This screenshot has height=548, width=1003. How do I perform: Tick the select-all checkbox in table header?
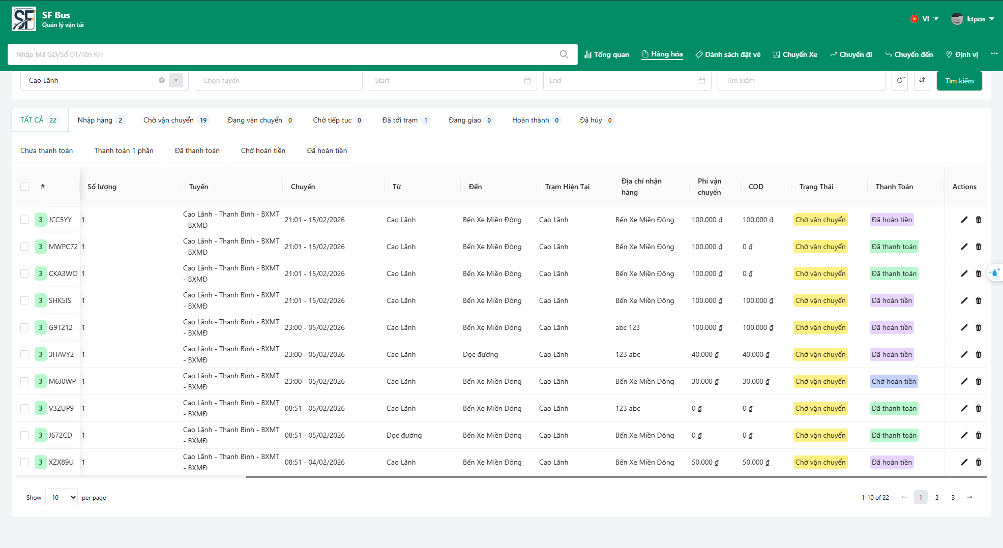[x=24, y=187]
